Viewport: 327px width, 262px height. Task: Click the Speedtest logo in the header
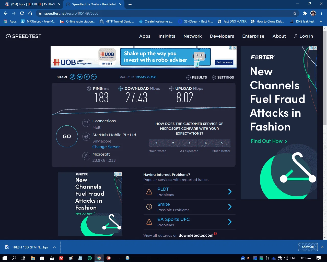(24, 36)
